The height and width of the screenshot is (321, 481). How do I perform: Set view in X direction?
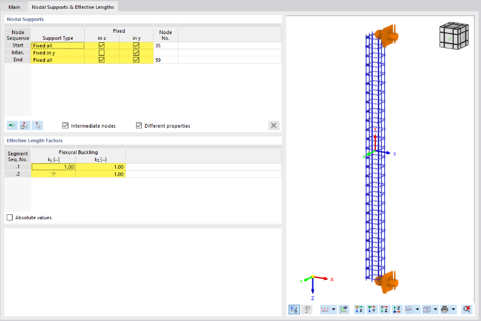coord(359,310)
